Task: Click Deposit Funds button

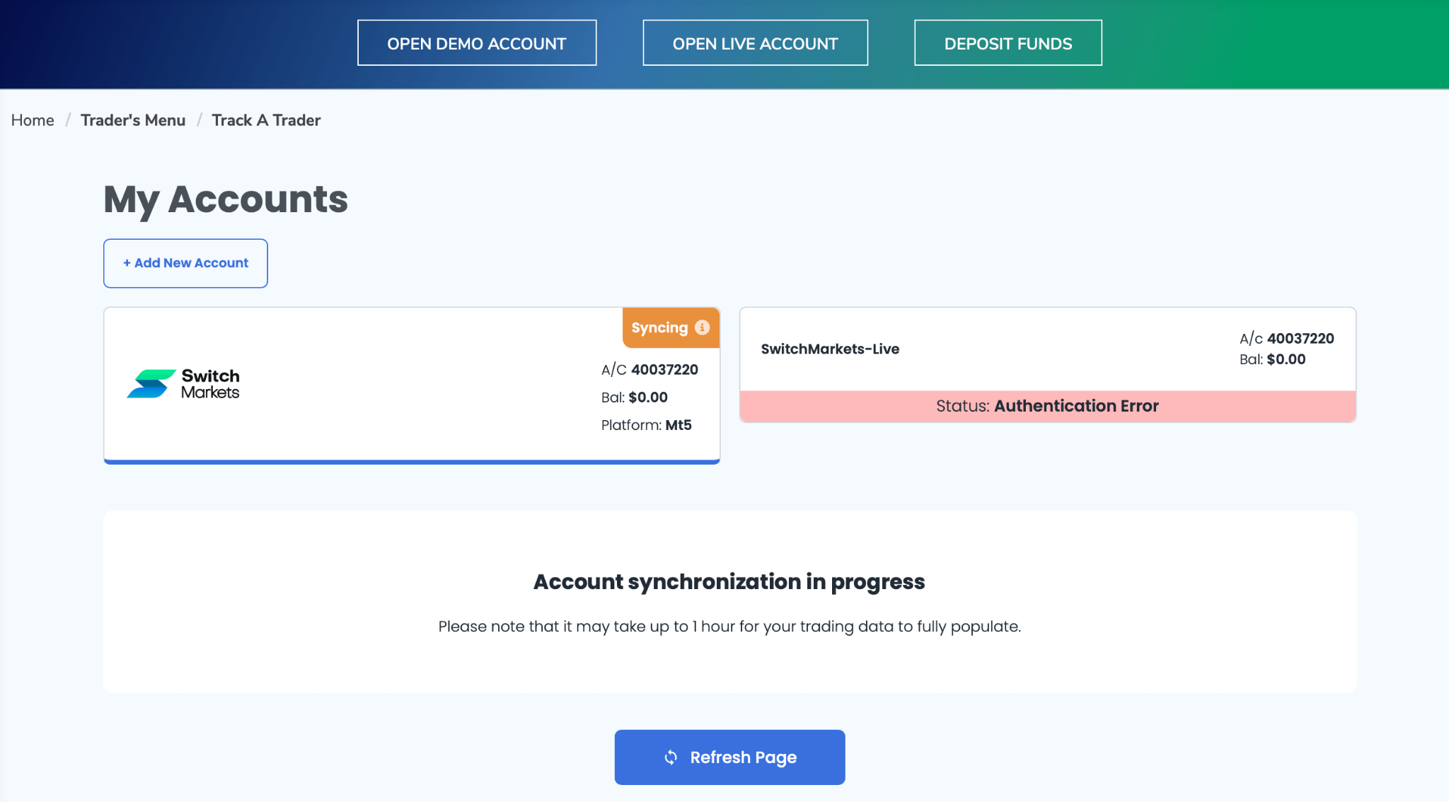Action: tap(1008, 43)
